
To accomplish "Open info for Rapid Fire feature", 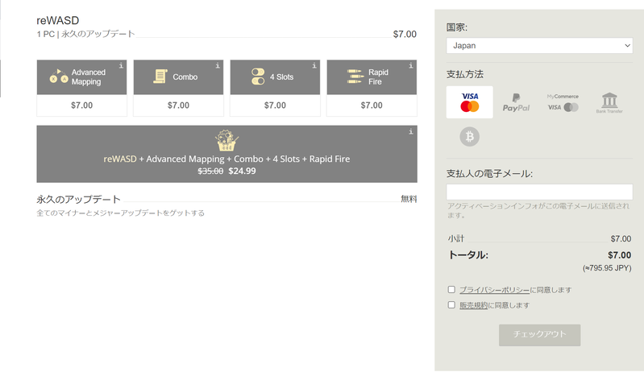I will (411, 65).
